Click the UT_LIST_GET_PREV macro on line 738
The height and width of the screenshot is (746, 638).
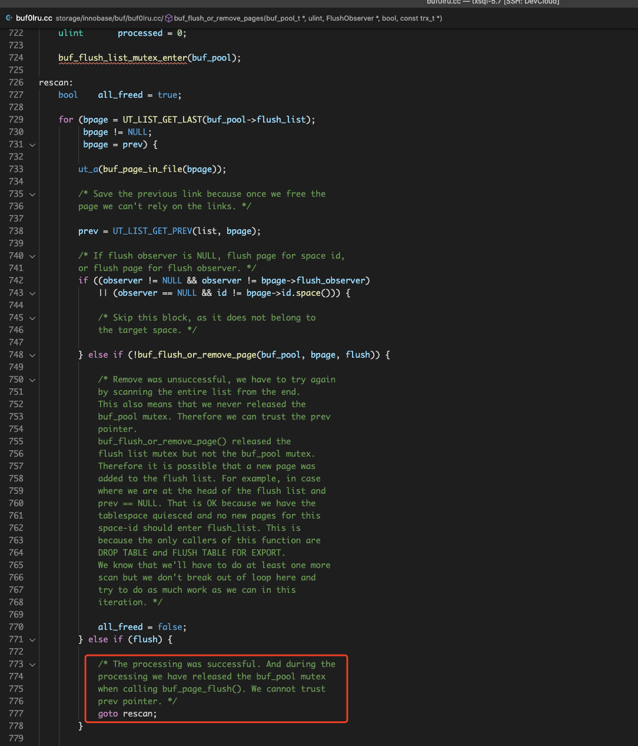click(x=152, y=231)
